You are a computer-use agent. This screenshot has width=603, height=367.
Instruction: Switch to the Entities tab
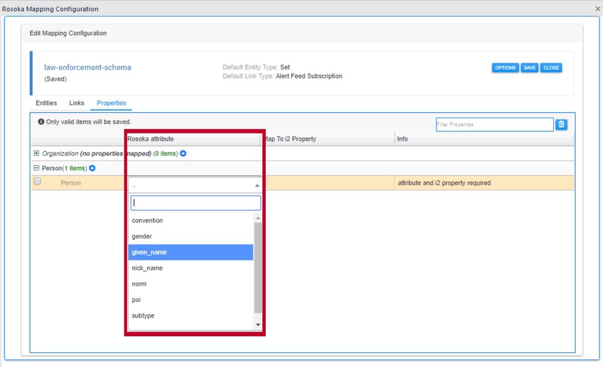click(46, 103)
